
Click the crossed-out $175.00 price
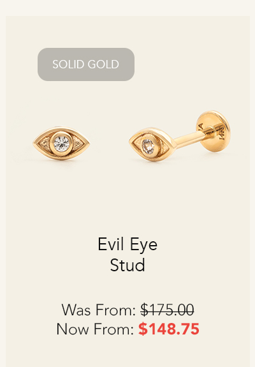pyautogui.click(x=168, y=310)
